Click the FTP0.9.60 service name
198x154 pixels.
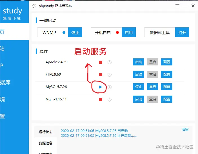tap(53, 74)
